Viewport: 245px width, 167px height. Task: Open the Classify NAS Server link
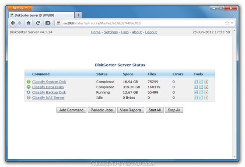coord(48,97)
